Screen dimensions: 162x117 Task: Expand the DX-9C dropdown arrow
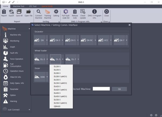(x=95, y=40)
